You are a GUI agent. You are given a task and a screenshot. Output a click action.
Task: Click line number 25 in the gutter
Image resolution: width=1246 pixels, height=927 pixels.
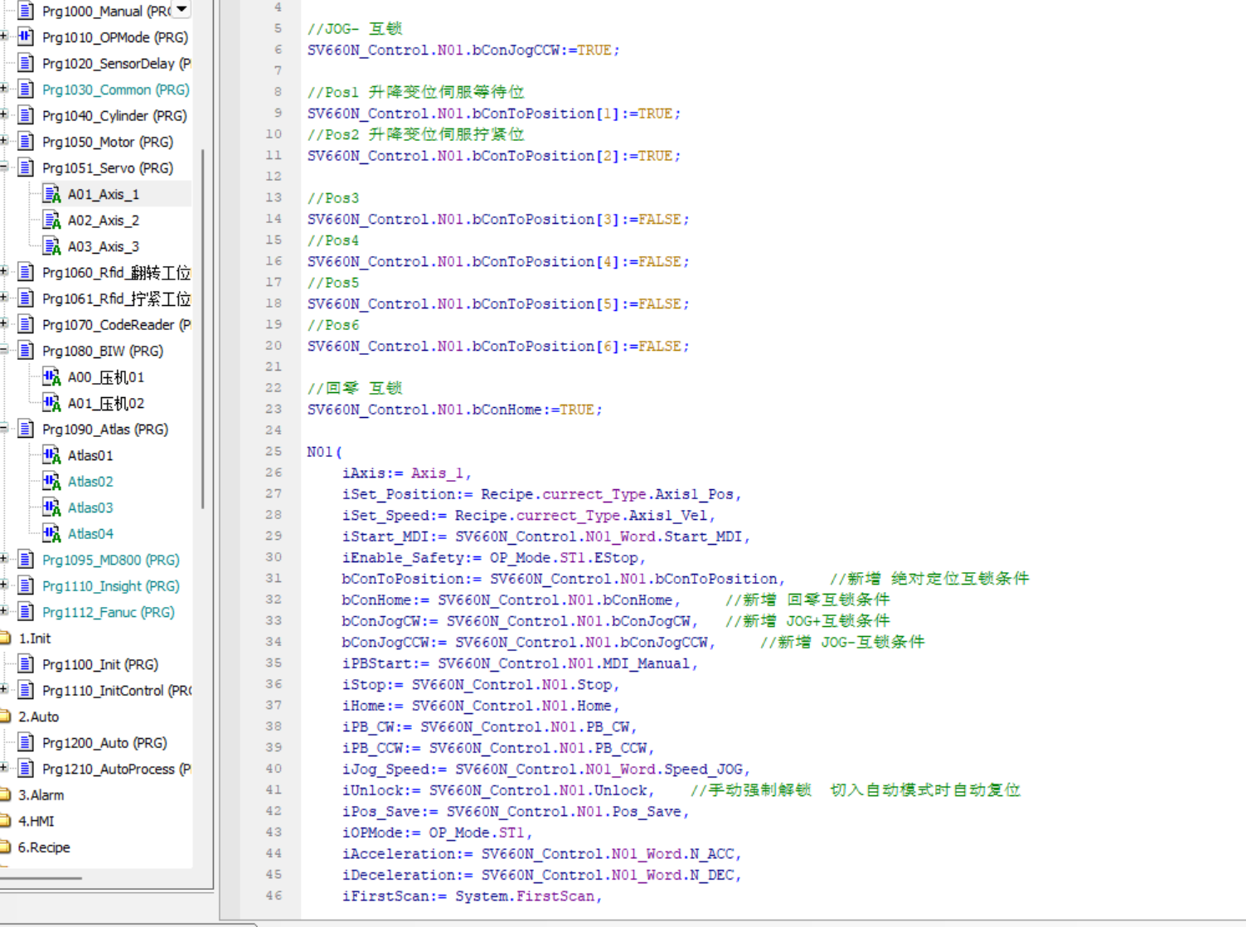(x=274, y=451)
